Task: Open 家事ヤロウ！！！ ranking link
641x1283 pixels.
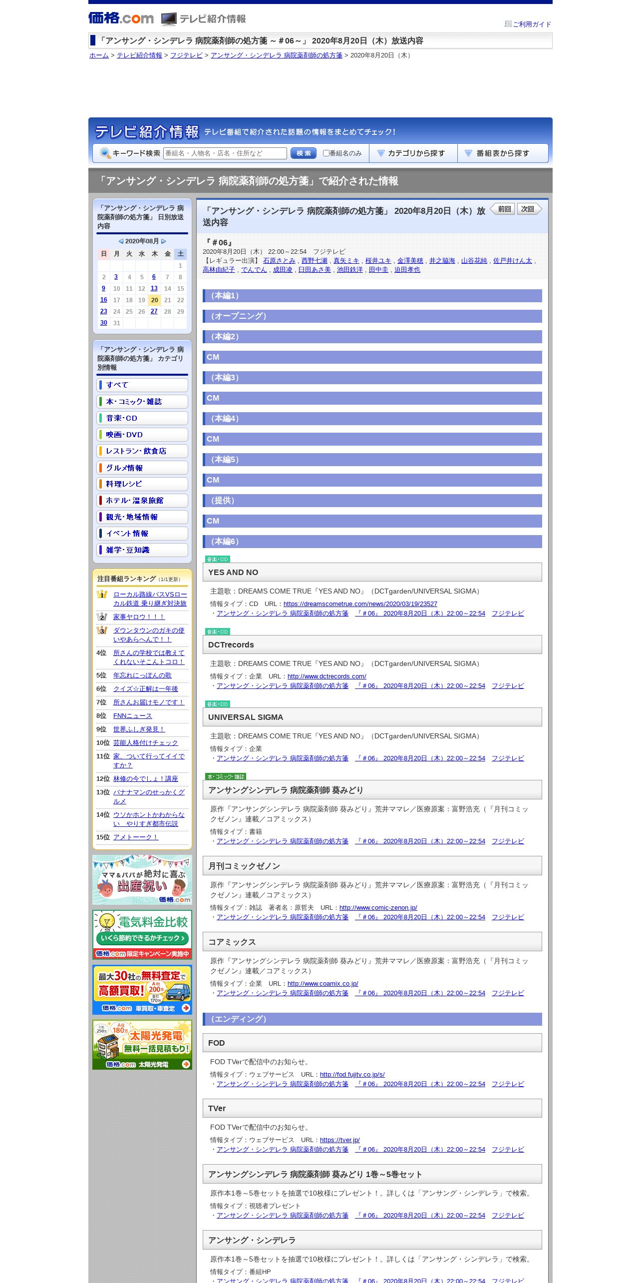Action: pyautogui.click(x=139, y=617)
